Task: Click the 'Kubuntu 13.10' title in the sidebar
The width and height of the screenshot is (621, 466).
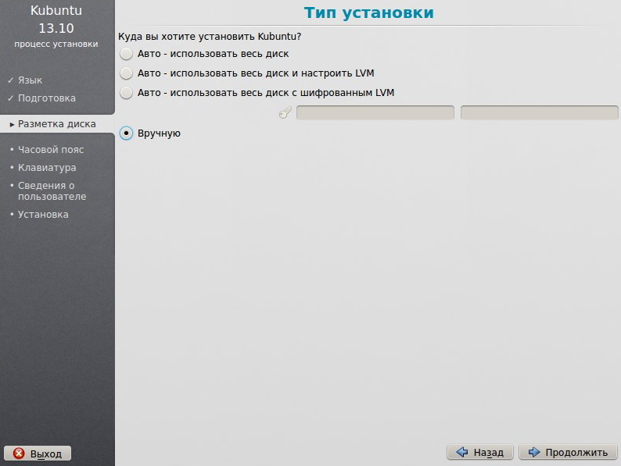Action: click(x=56, y=19)
